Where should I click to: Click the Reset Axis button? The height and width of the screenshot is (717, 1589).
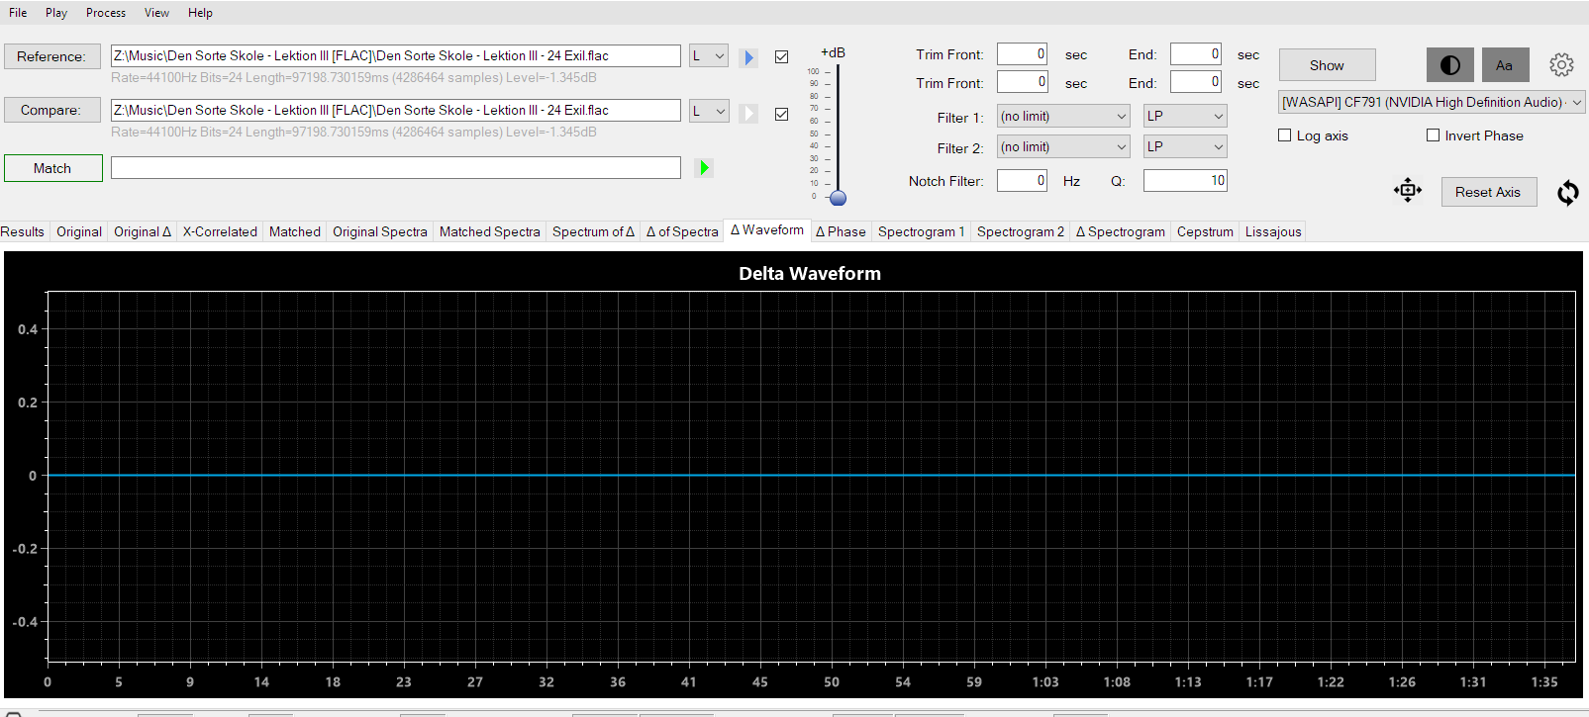coord(1488,192)
